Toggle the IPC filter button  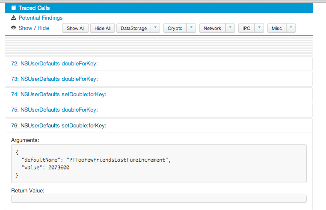point(246,28)
